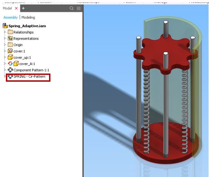Click the SPRING - Cir-Pattern pattern icon
Viewport: 209px width, 177px height.
(x=10, y=77)
